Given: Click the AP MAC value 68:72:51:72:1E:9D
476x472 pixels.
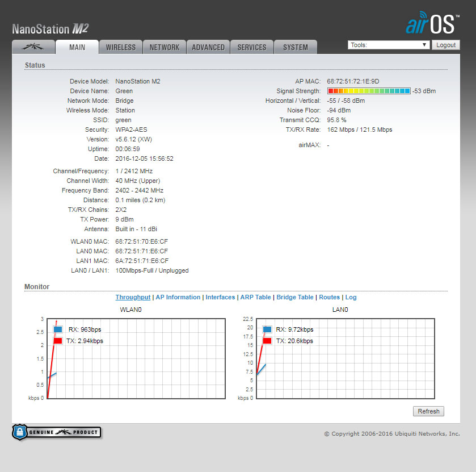Looking at the screenshot, I should (x=353, y=81).
